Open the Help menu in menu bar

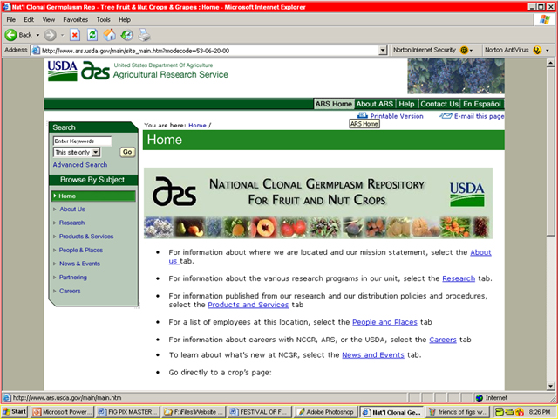pos(125,19)
